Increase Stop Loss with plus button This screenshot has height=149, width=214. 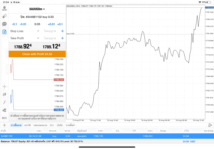point(62,31)
